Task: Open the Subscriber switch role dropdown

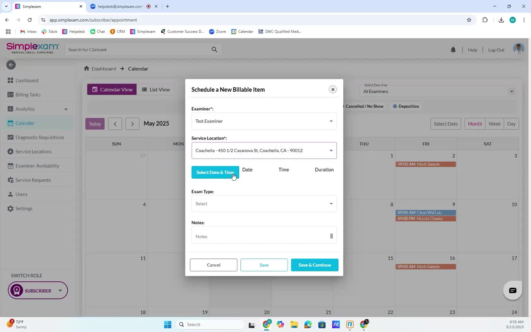Action: point(37,290)
